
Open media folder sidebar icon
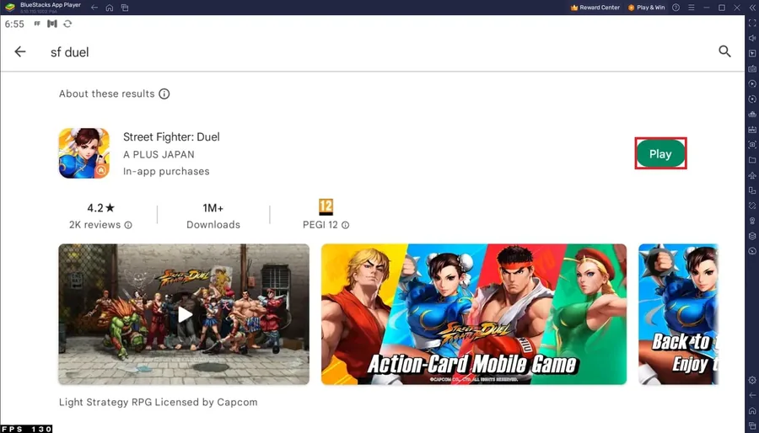751,160
